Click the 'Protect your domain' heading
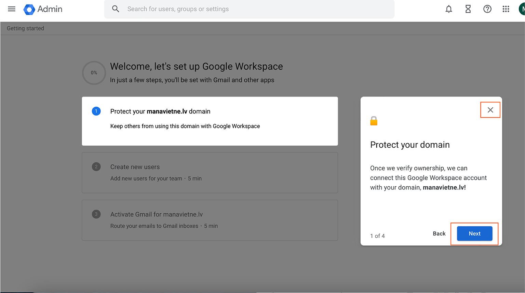The image size is (525, 293). pyautogui.click(x=410, y=145)
